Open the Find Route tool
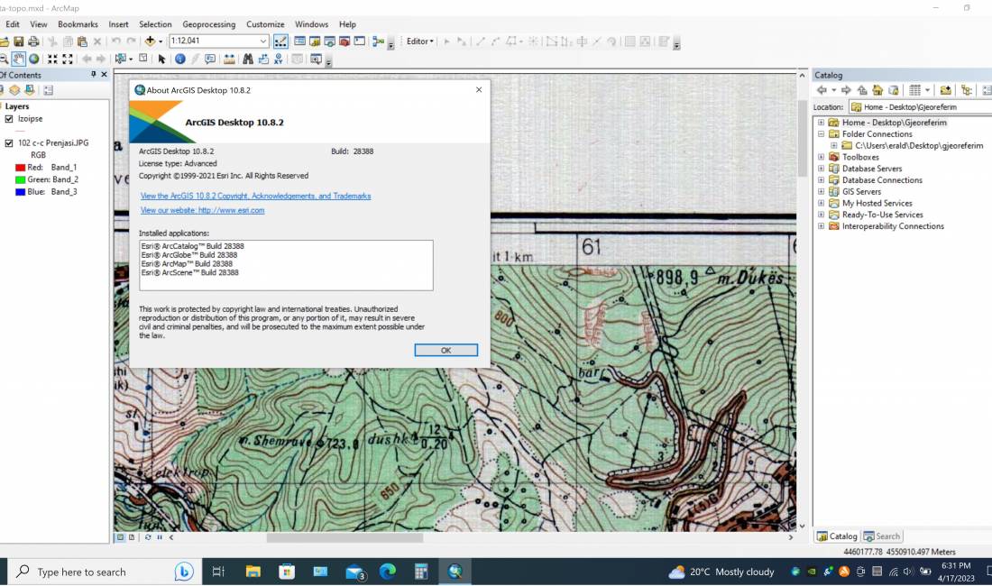The image size is (992, 586). (x=263, y=59)
